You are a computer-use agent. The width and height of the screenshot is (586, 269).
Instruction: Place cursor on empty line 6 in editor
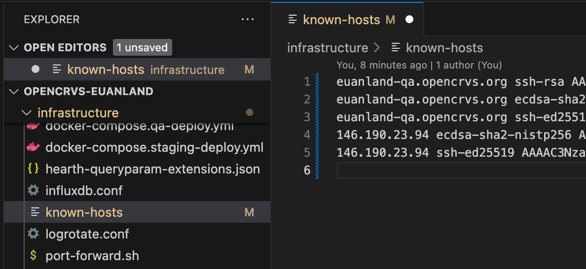[444, 170]
